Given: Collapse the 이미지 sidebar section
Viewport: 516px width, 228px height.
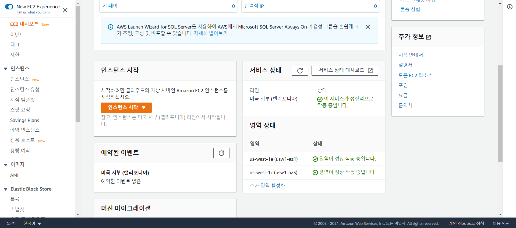Looking at the screenshot, I should coord(6,165).
